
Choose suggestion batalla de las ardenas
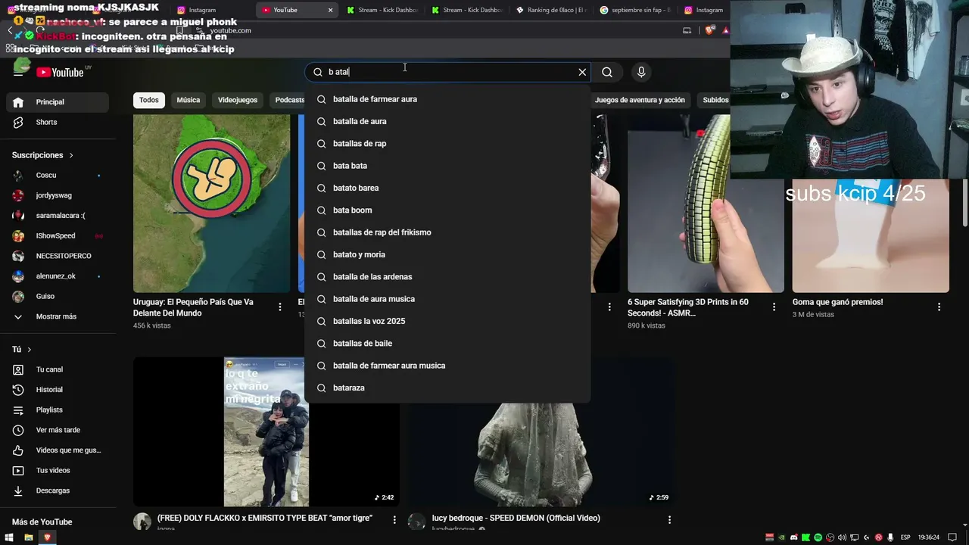447,277
